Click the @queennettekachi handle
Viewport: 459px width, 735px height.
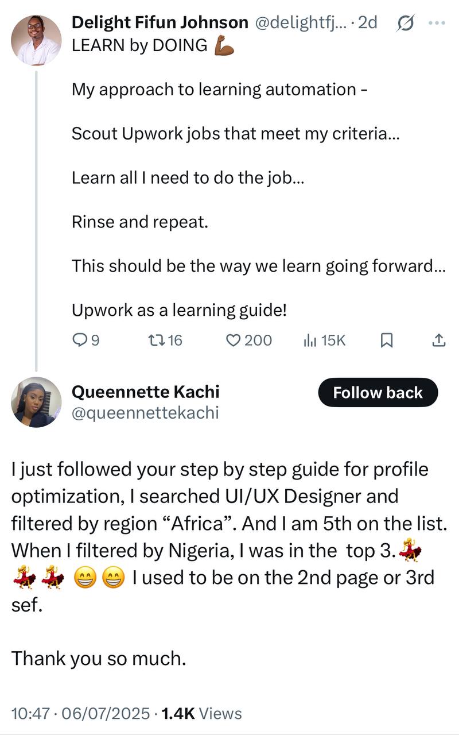click(145, 413)
